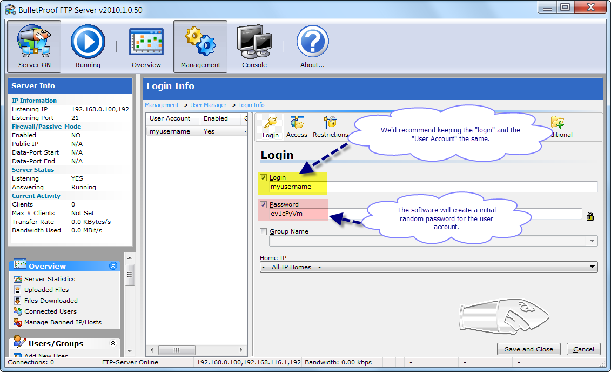Click the Bandwidth Used value 0.0 MBit/s
This screenshot has width=611, height=372.
coord(86,230)
